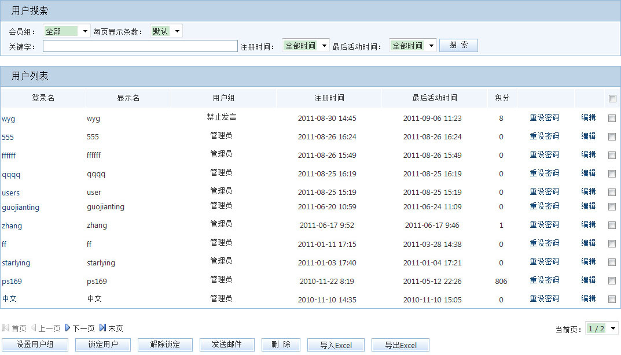
Task: Select checkbox in ffffff row
Action: pyautogui.click(x=612, y=155)
